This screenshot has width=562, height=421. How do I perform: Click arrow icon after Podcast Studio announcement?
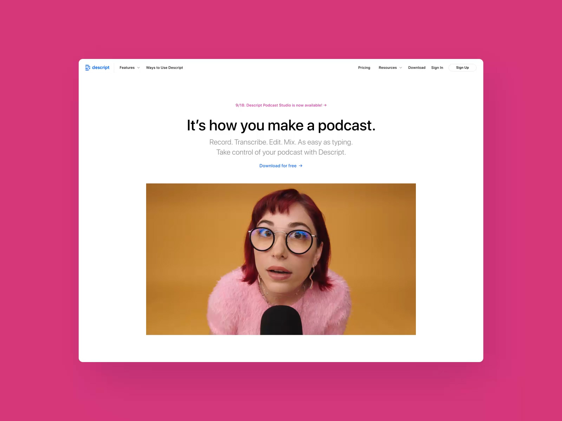point(325,105)
